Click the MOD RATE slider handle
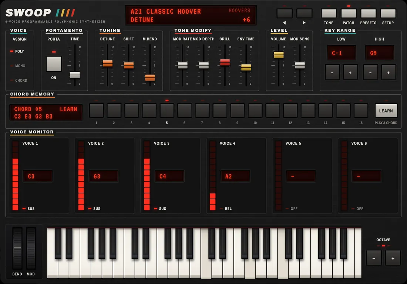 (182, 65)
